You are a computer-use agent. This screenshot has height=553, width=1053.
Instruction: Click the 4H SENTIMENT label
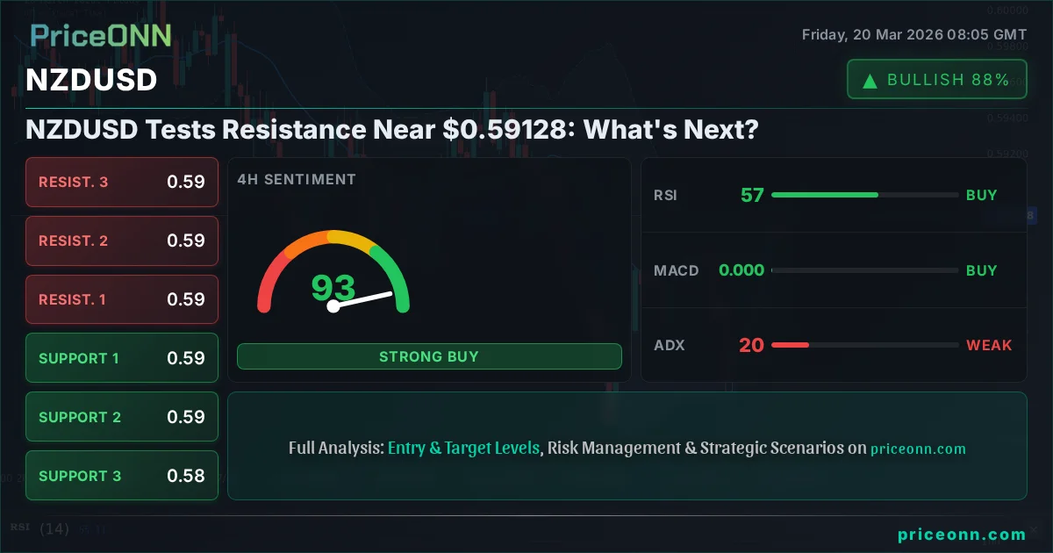[297, 179]
